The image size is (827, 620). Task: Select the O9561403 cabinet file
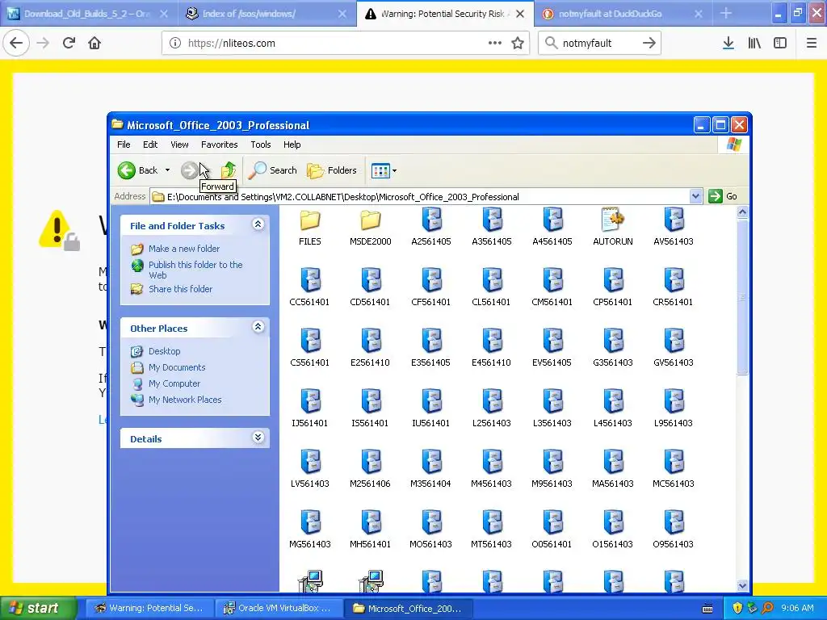[x=673, y=522]
